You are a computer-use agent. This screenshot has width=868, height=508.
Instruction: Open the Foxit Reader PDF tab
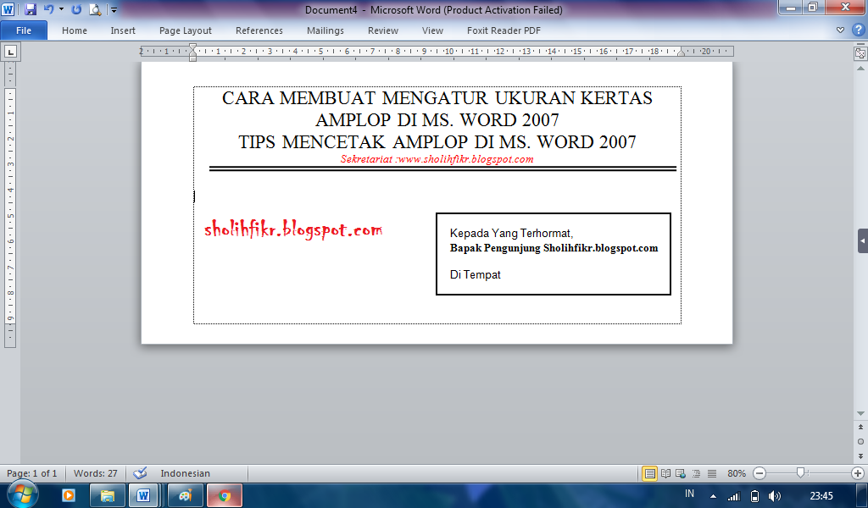[x=504, y=30]
